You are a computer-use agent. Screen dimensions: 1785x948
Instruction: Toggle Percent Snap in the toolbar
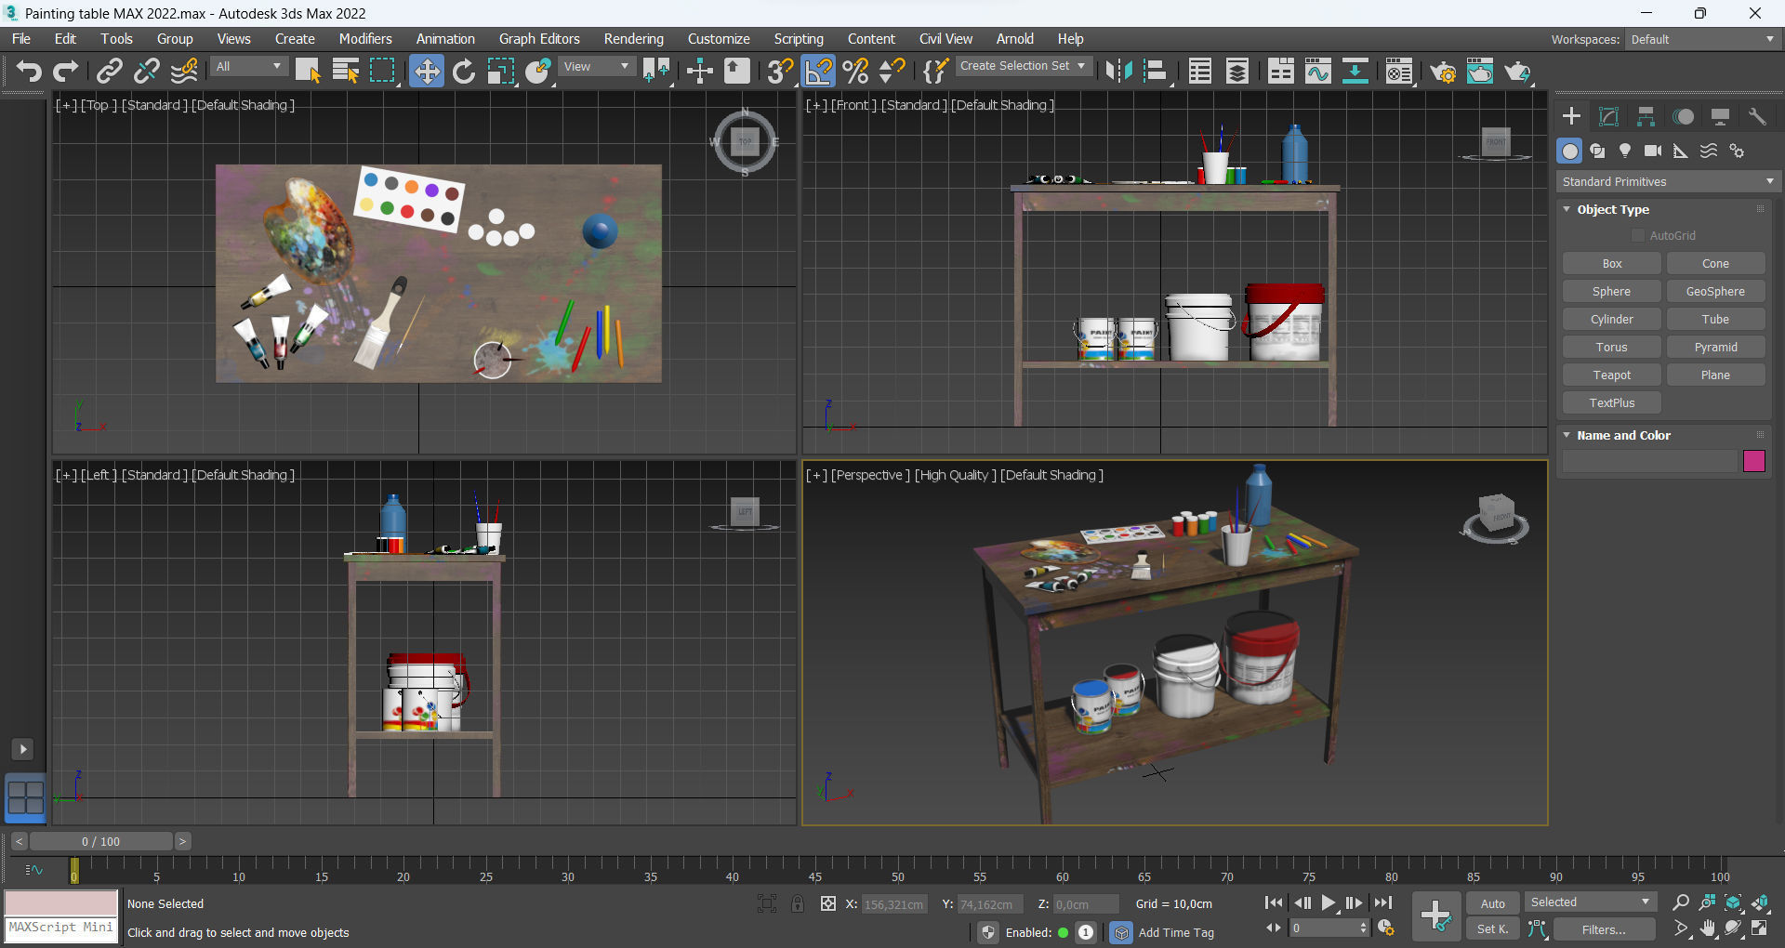point(856,71)
